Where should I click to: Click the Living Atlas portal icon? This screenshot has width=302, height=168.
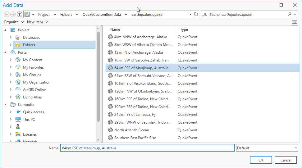click(x=18, y=97)
